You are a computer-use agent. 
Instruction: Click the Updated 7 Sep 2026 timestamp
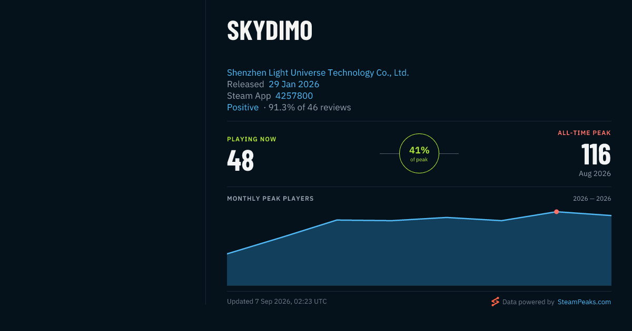coord(277,302)
